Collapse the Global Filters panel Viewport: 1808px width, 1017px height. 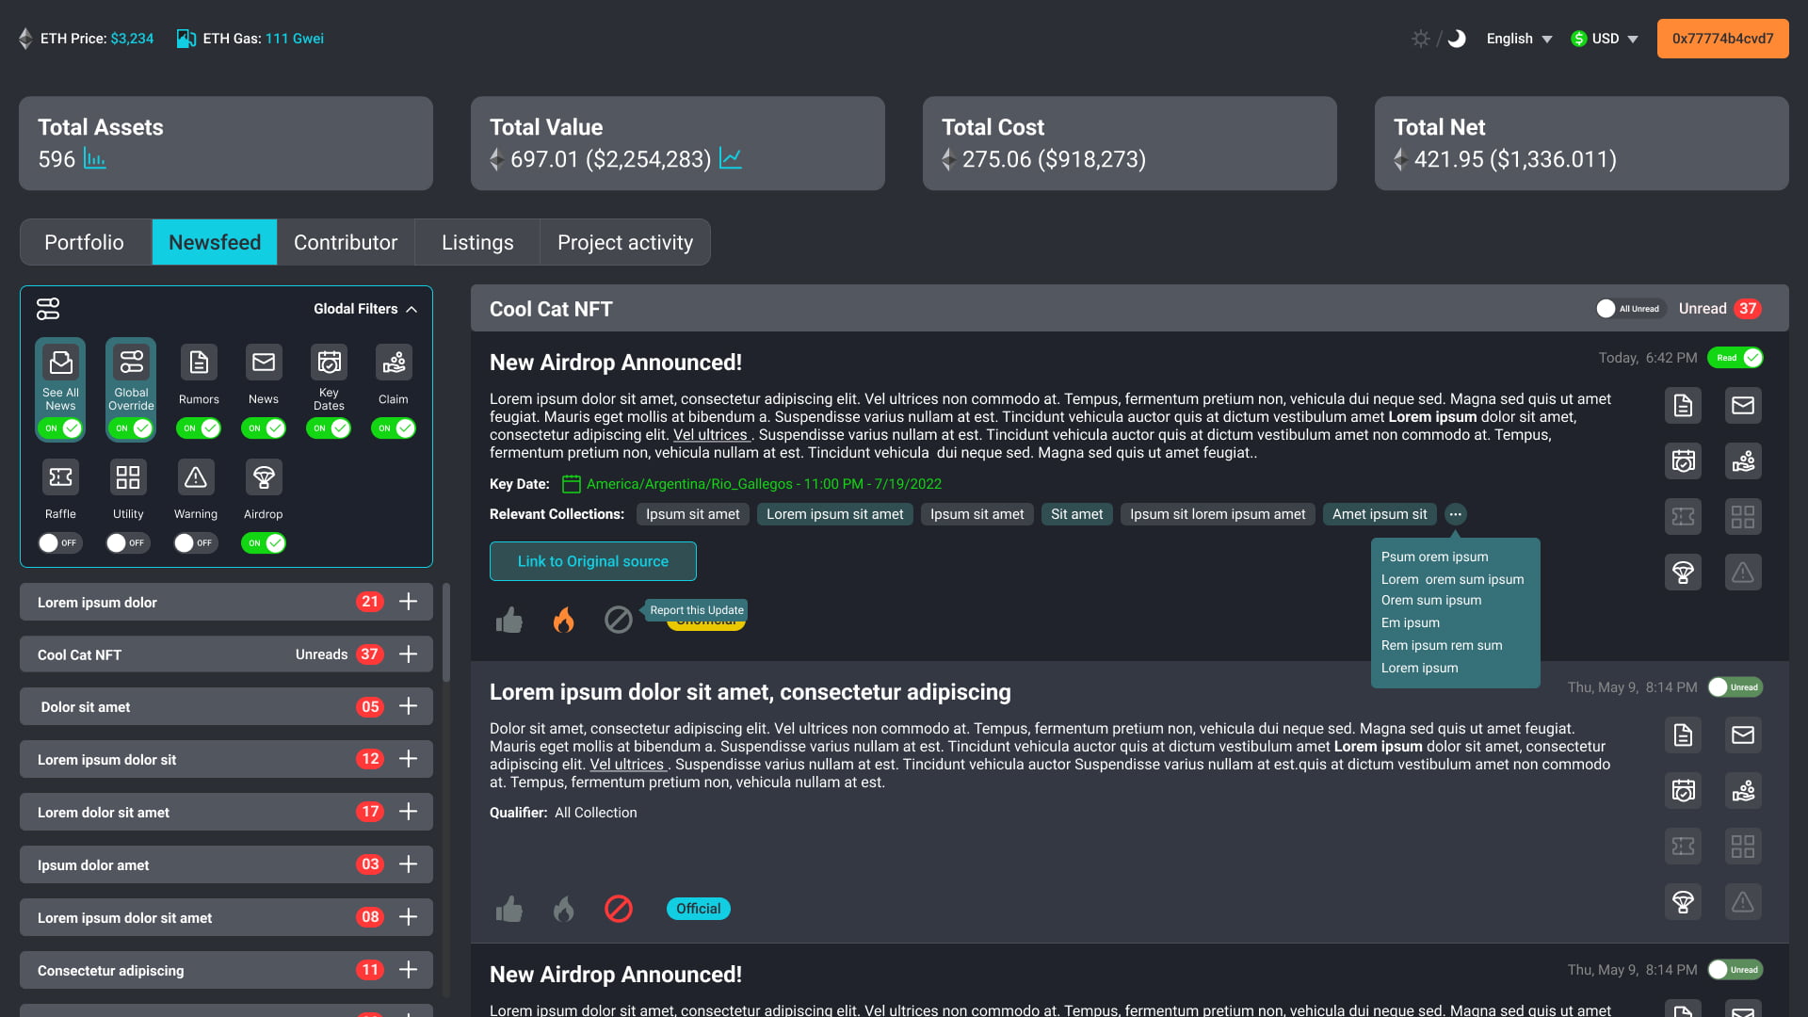[x=412, y=309]
